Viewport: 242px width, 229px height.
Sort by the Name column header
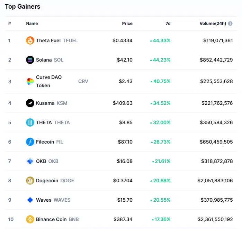coord(32,24)
